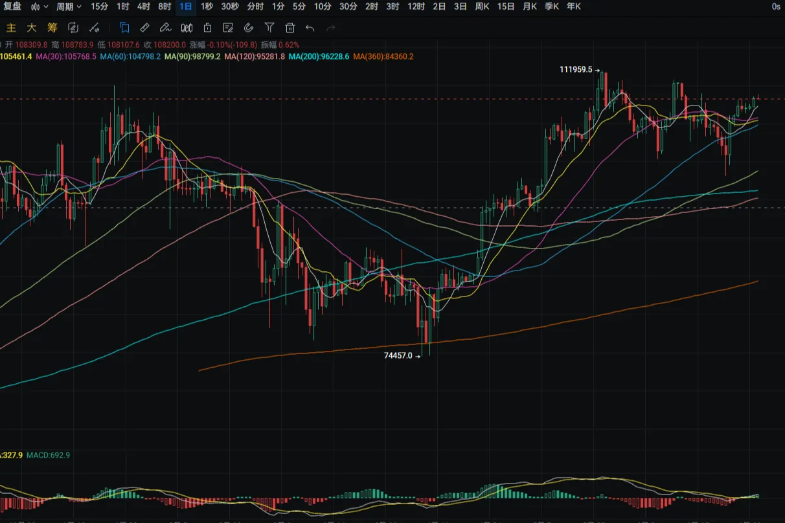Switch to 年K yearly candles
Viewport: 785px width, 523px height.
coord(573,6)
